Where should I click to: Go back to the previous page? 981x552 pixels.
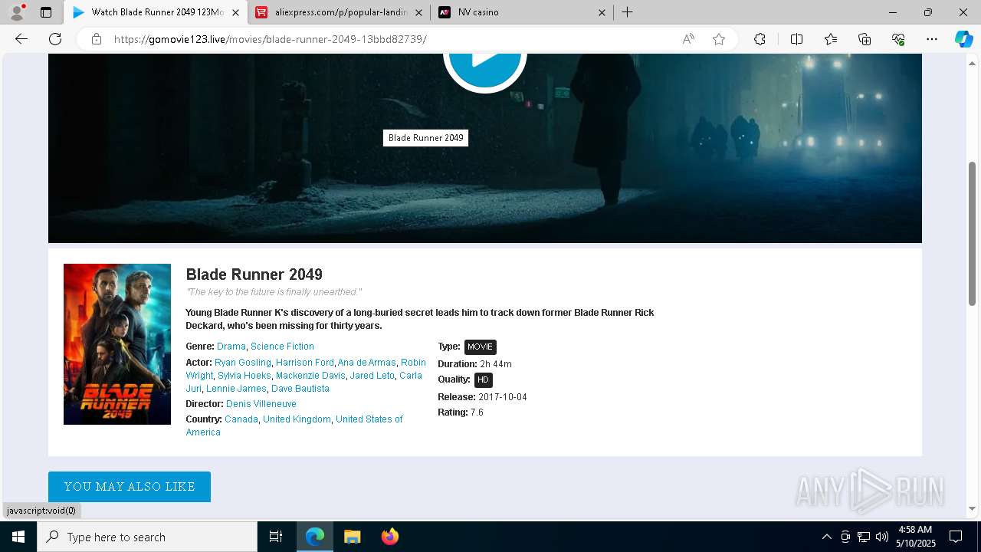(21, 39)
